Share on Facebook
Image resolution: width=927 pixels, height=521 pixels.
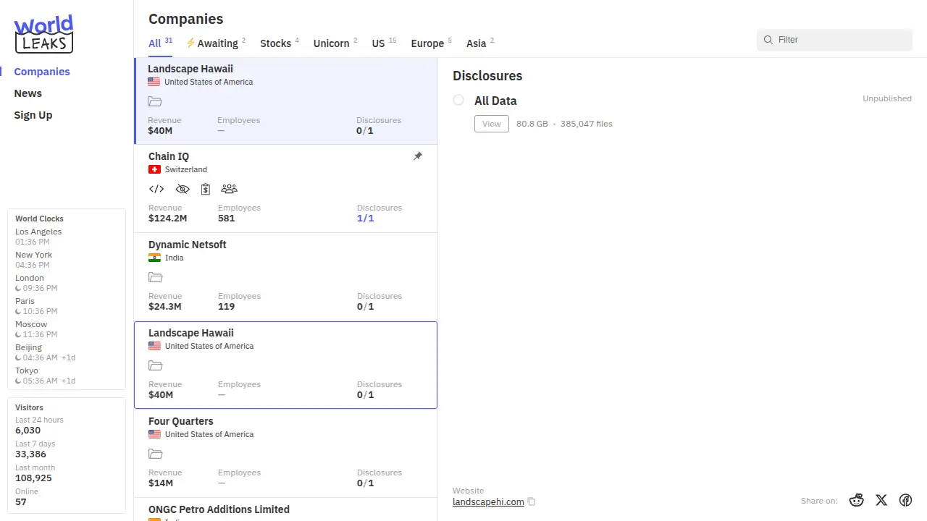pos(905,500)
